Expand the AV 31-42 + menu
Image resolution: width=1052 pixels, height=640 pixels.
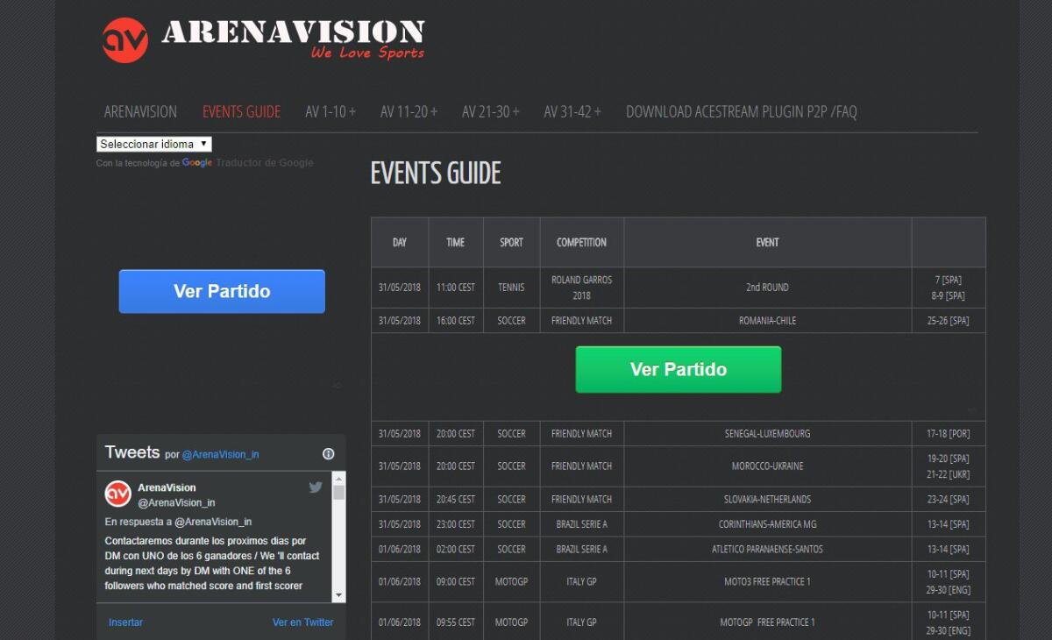[x=572, y=111]
